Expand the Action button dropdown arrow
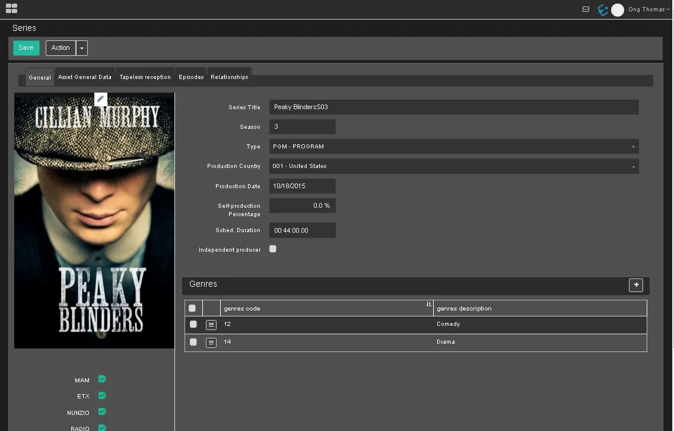This screenshot has width=674, height=431. (82, 48)
